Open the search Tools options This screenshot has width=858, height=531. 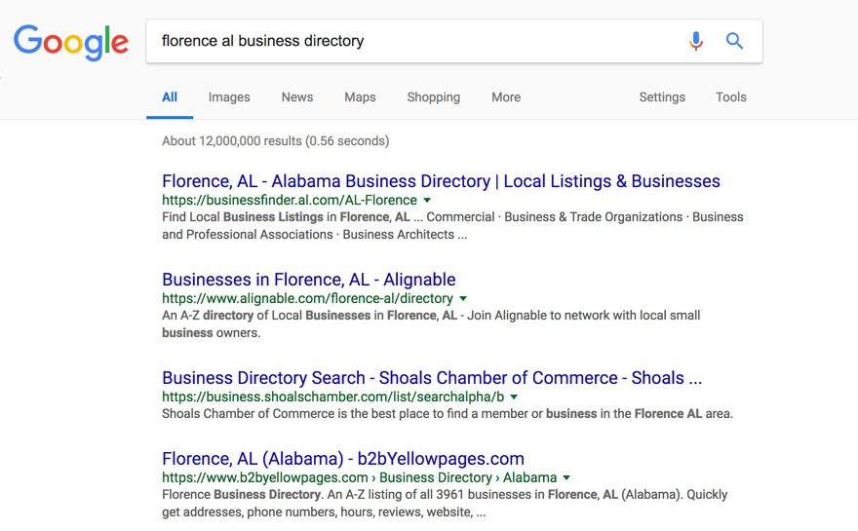pos(730,97)
